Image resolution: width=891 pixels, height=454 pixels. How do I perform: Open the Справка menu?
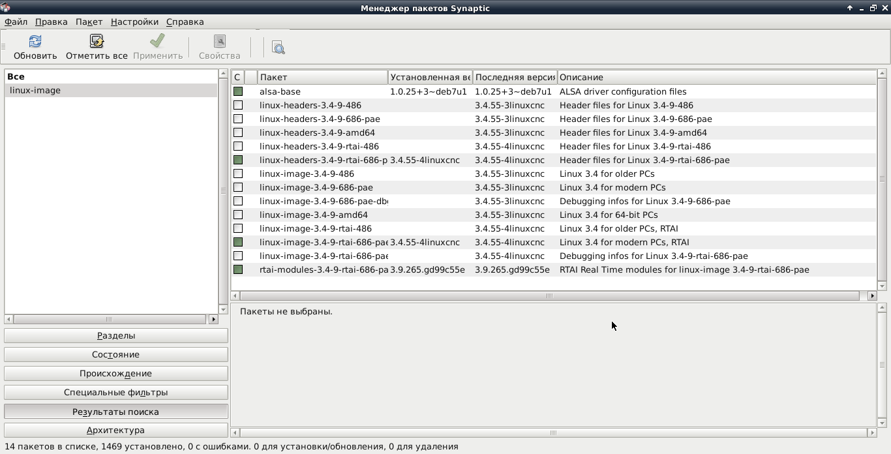[185, 22]
